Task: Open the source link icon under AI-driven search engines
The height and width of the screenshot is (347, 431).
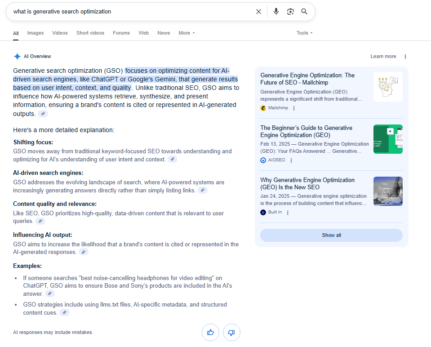Action: coord(203,190)
